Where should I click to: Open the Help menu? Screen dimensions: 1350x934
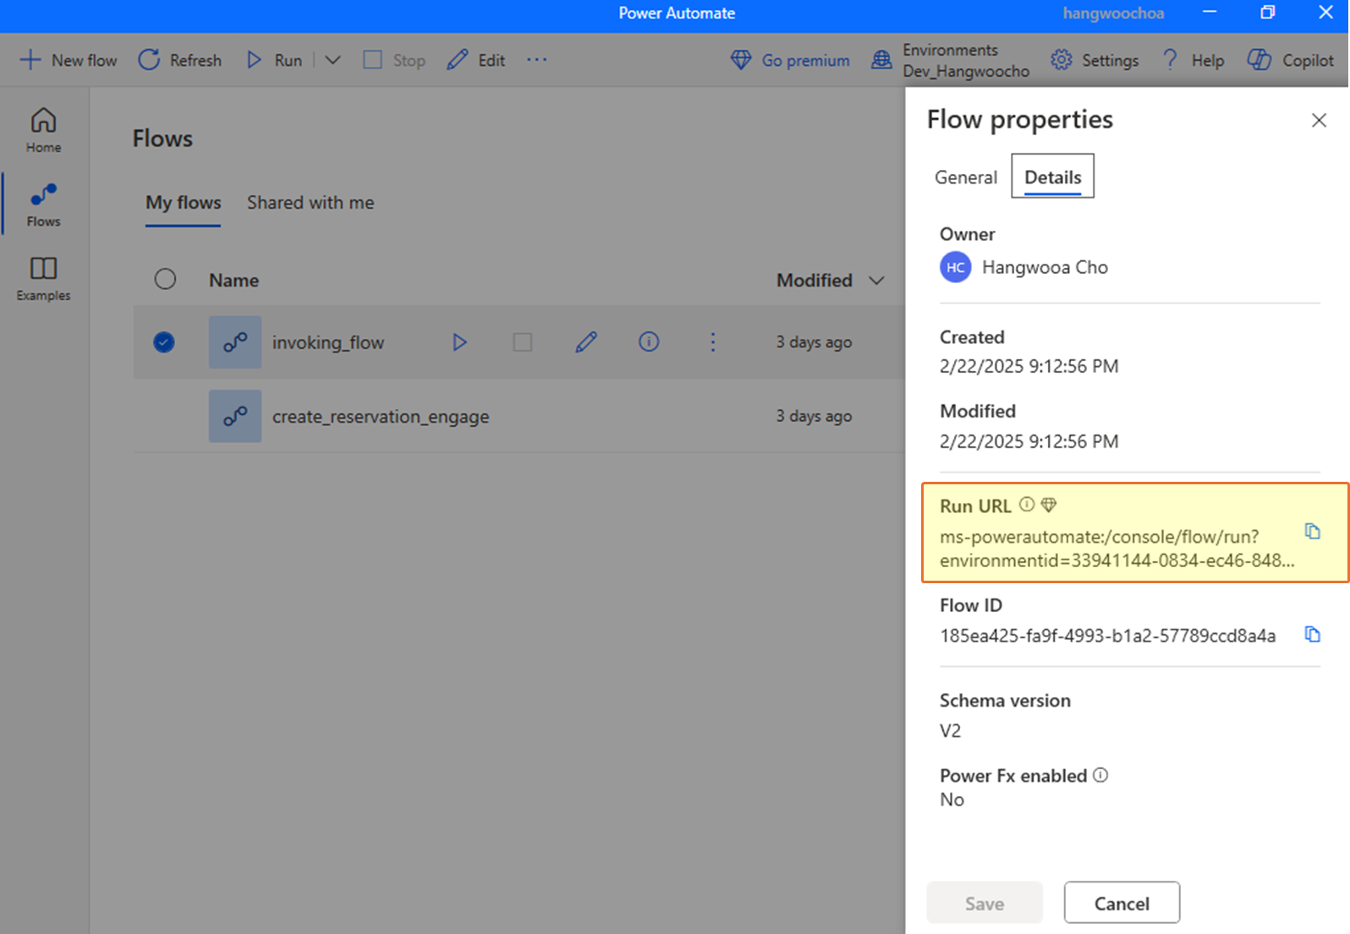pos(1193,60)
